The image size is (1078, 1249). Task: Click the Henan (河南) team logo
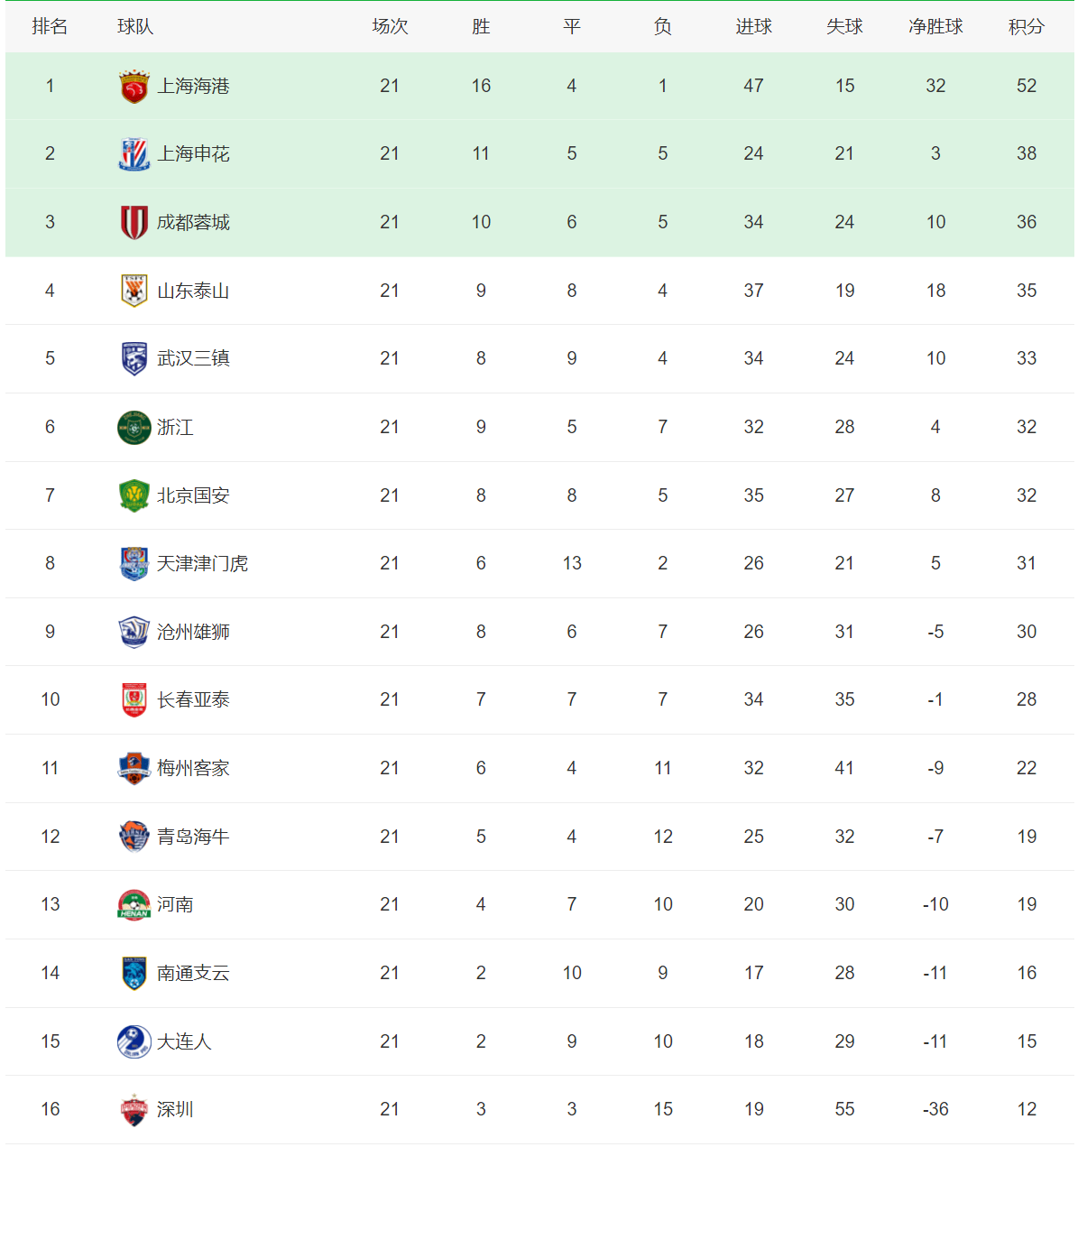click(134, 904)
